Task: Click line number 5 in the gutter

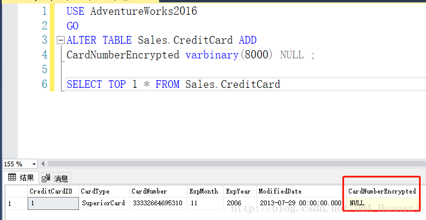Action: 45,70
